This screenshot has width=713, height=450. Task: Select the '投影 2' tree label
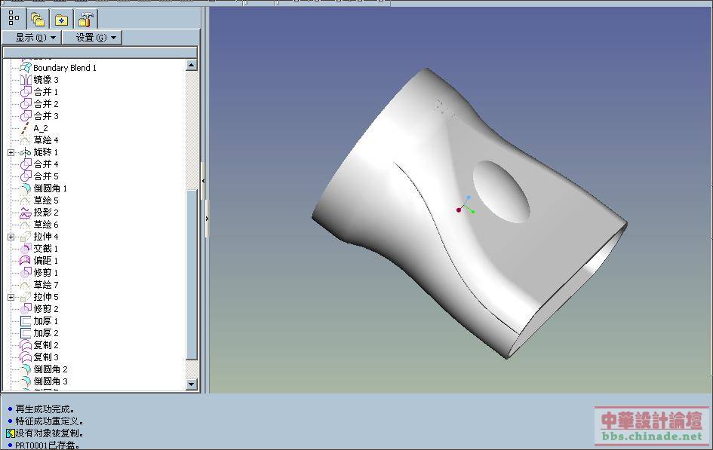46,213
